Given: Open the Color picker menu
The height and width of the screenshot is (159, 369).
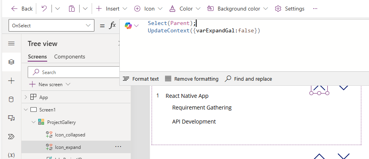Looking at the screenshot, I should [185, 9].
